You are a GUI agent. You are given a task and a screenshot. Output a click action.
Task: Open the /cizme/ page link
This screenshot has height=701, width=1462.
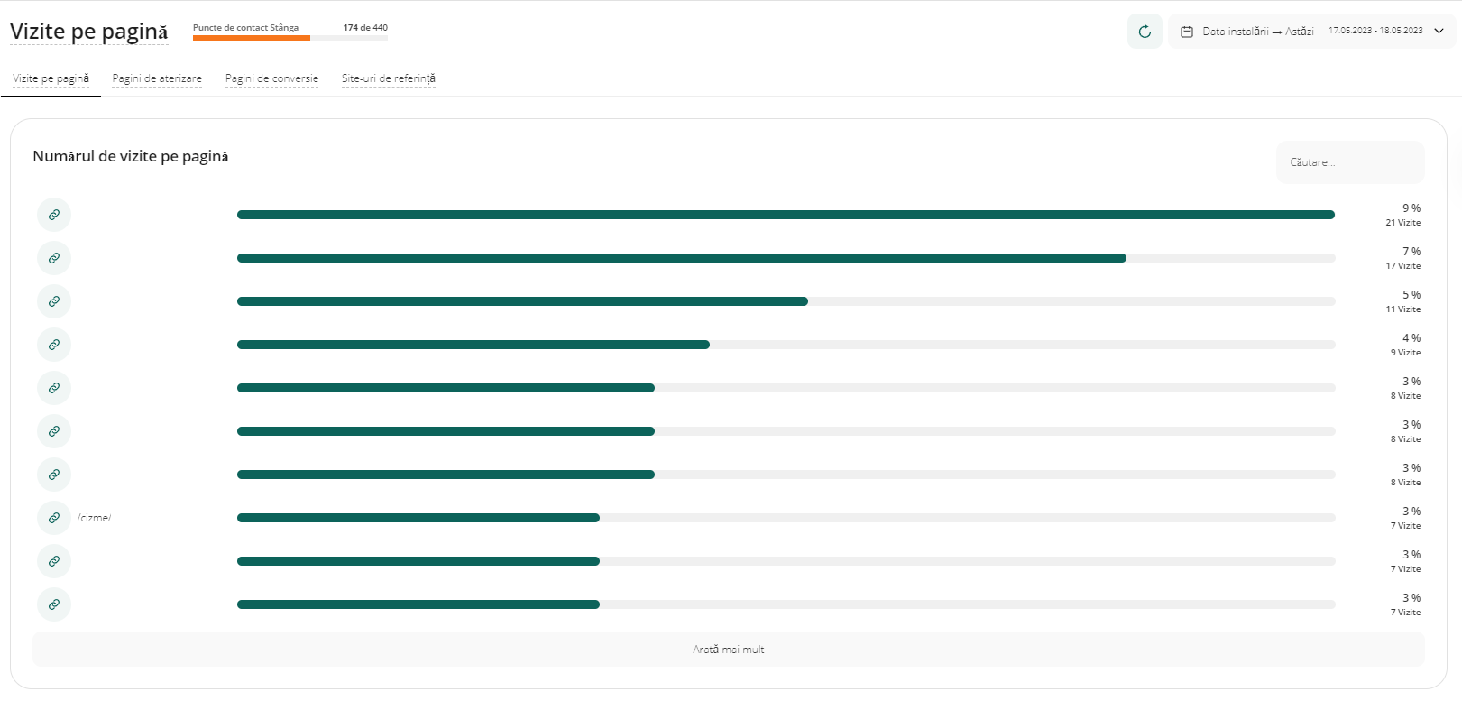[95, 518]
